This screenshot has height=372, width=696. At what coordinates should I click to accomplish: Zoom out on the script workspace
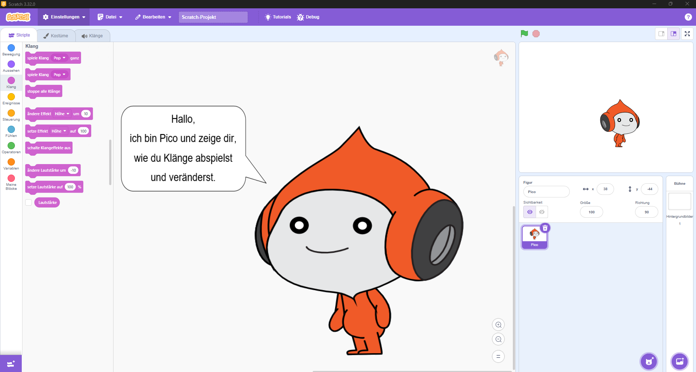pos(498,339)
